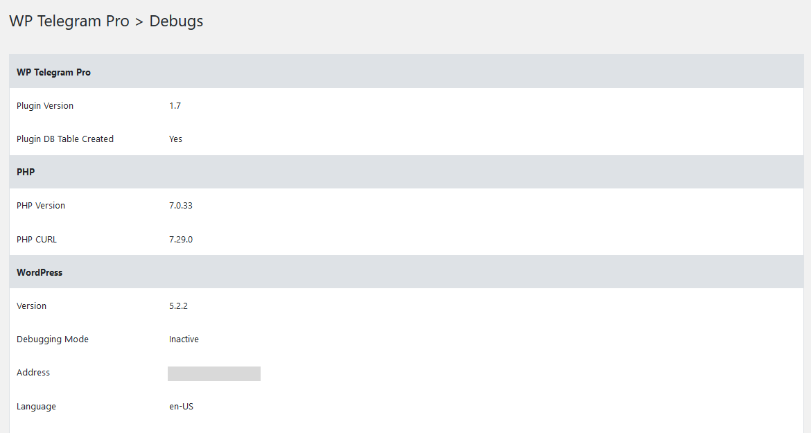This screenshot has width=811, height=433.
Task: Select the en-US language value
Action: (181, 407)
